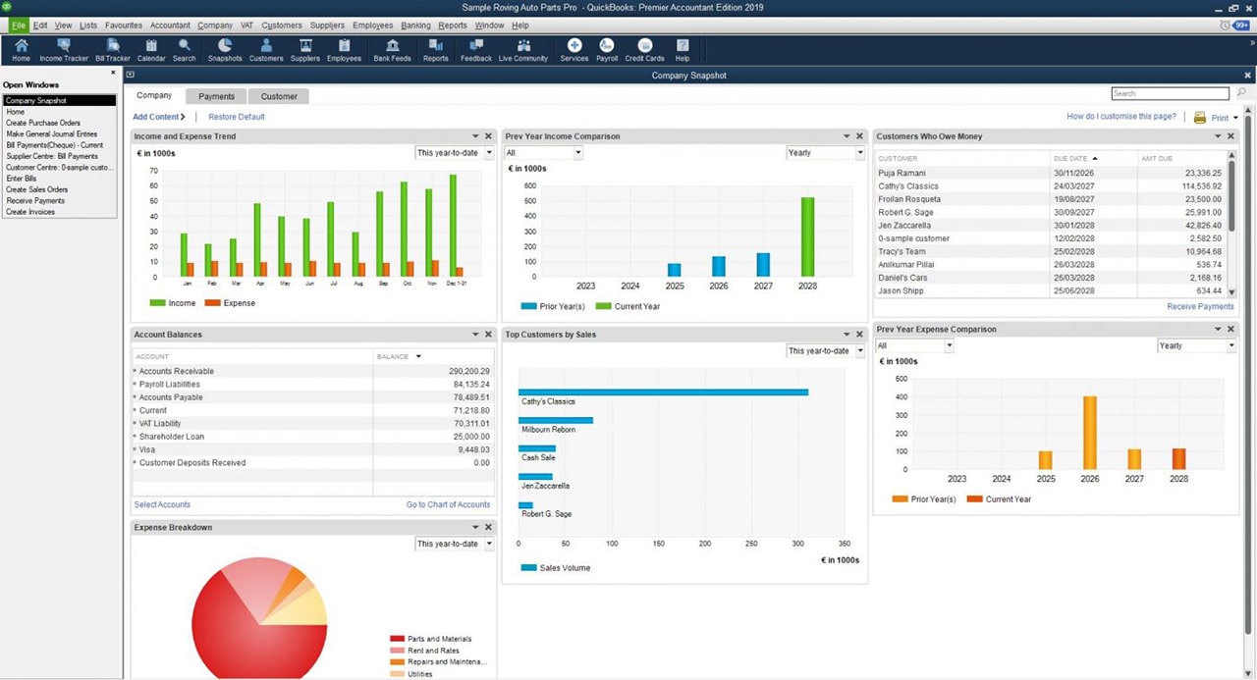The width and height of the screenshot is (1257, 680).
Task: Click the Parts and Materials legend swatch
Action: [397, 639]
